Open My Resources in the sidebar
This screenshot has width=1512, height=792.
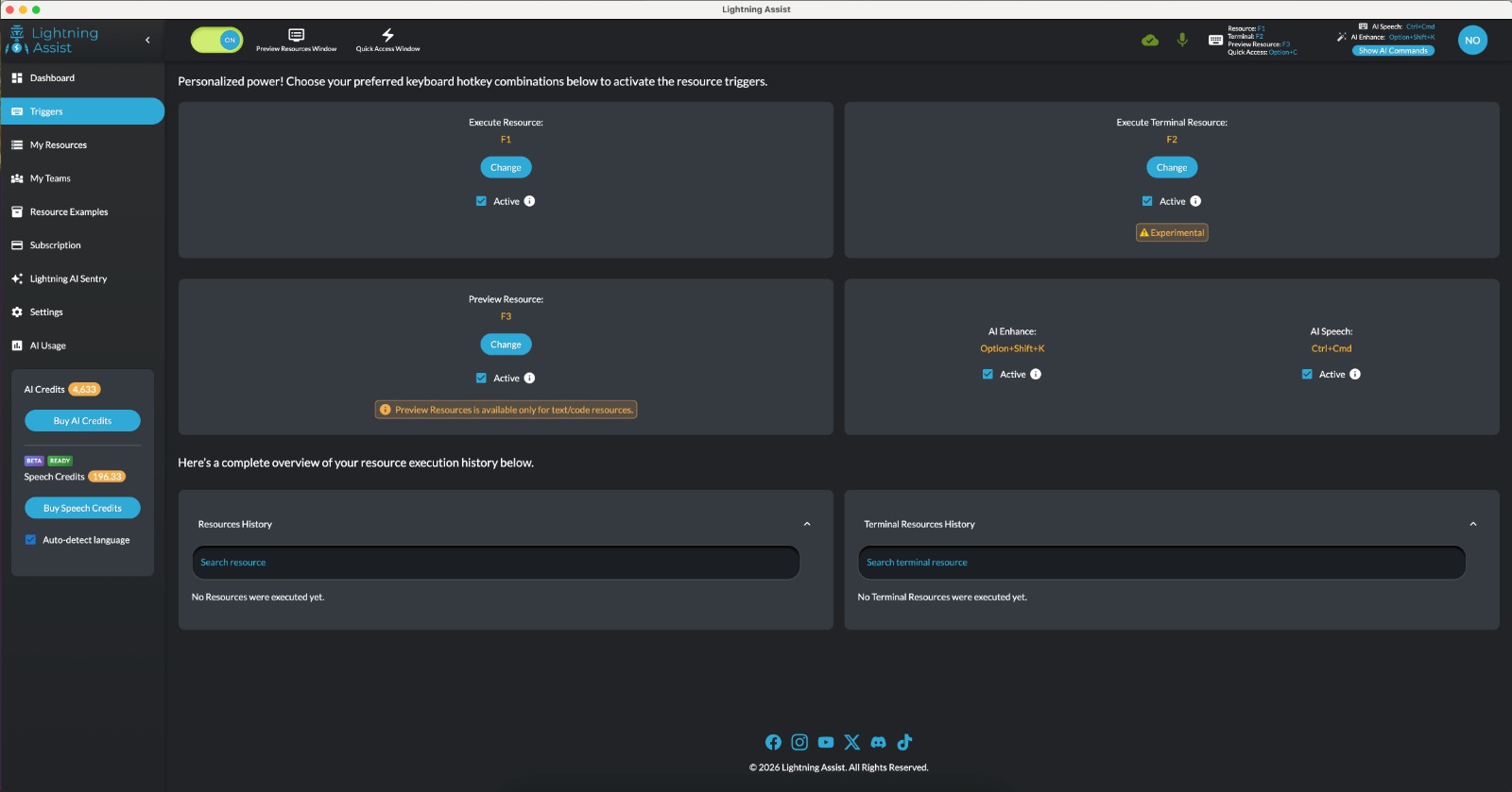(x=59, y=145)
